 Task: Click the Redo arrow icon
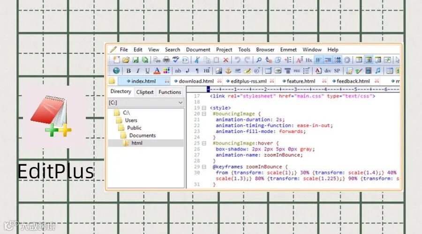pyautogui.click(x=247, y=59)
